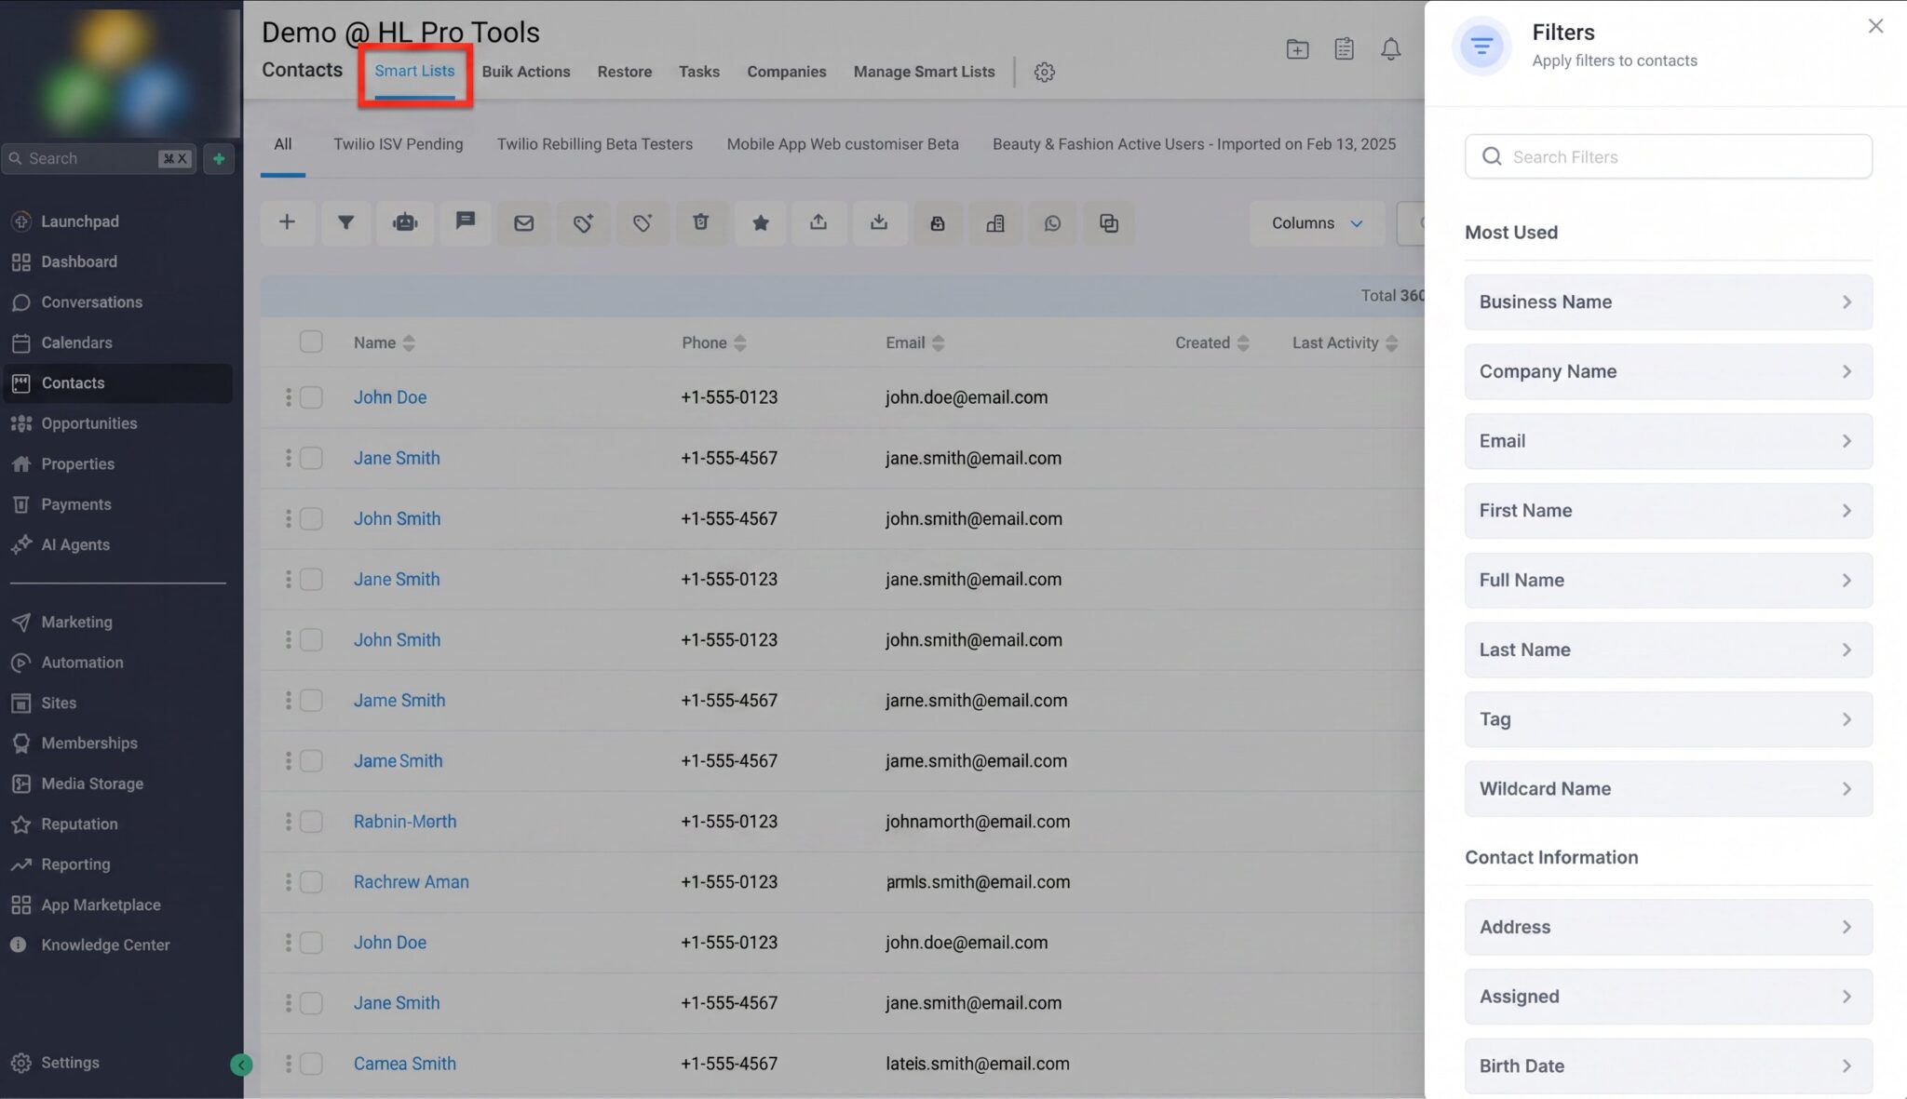Open the Columns dropdown
The width and height of the screenshot is (1907, 1099).
(1317, 223)
